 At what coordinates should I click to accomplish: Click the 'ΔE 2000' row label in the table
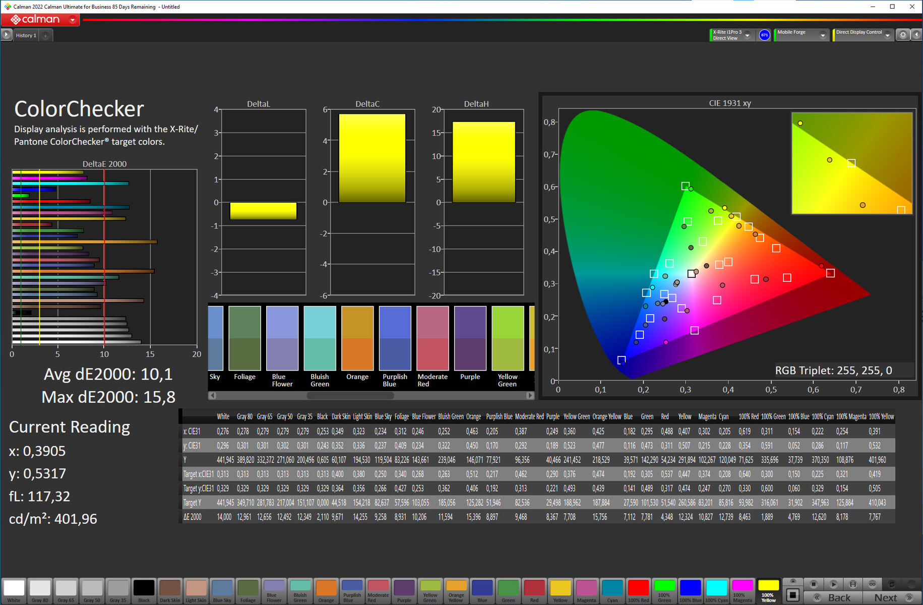[193, 517]
